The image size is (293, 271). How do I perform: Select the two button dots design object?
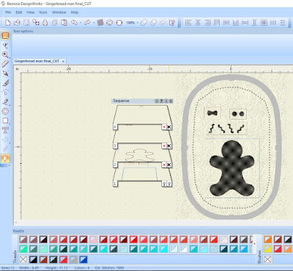[x=238, y=114]
